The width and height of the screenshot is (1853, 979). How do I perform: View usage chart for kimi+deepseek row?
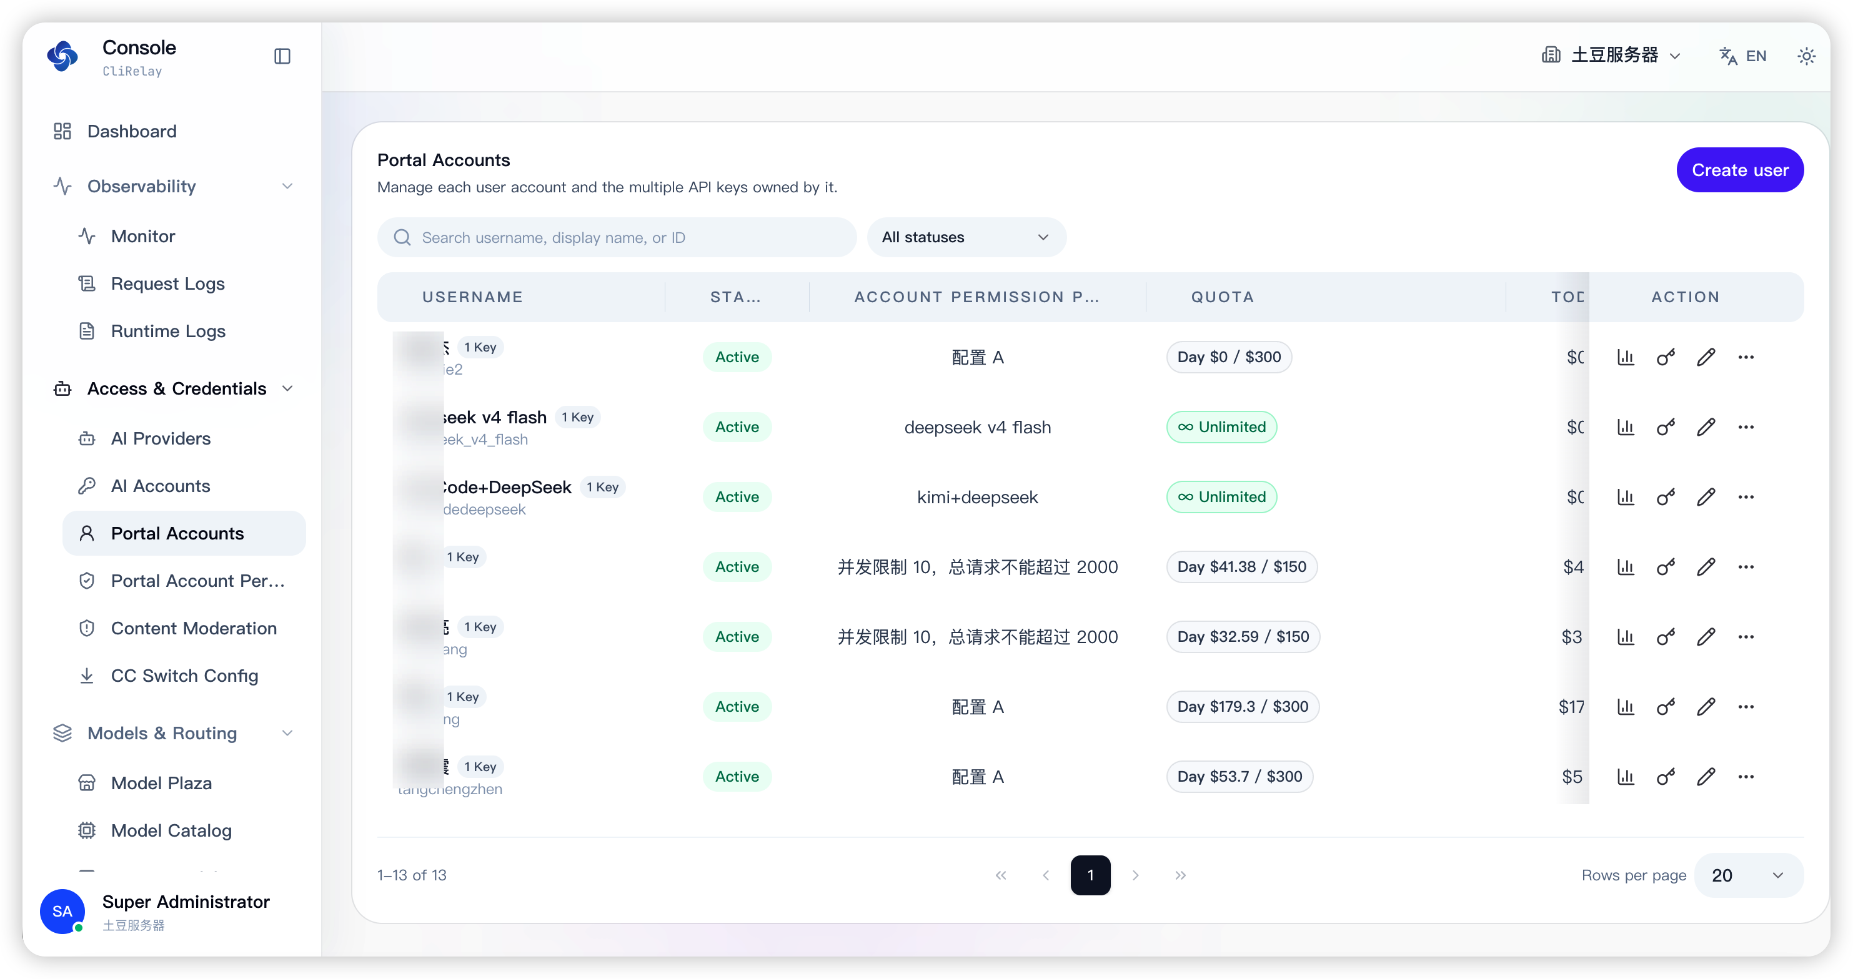pyautogui.click(x=1626, y=497)
